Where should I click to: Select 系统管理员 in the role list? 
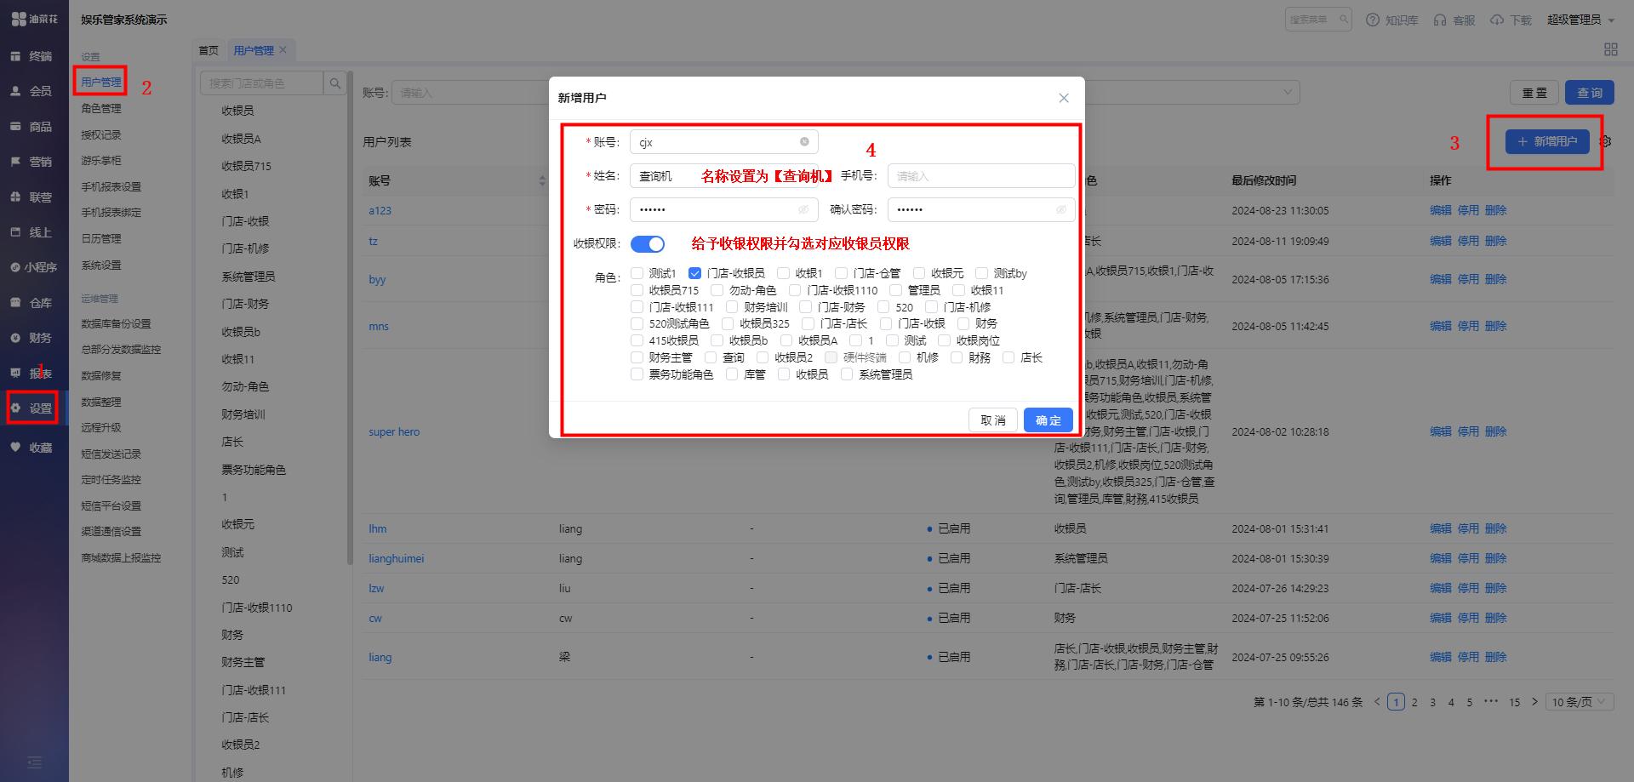(248, 277)
